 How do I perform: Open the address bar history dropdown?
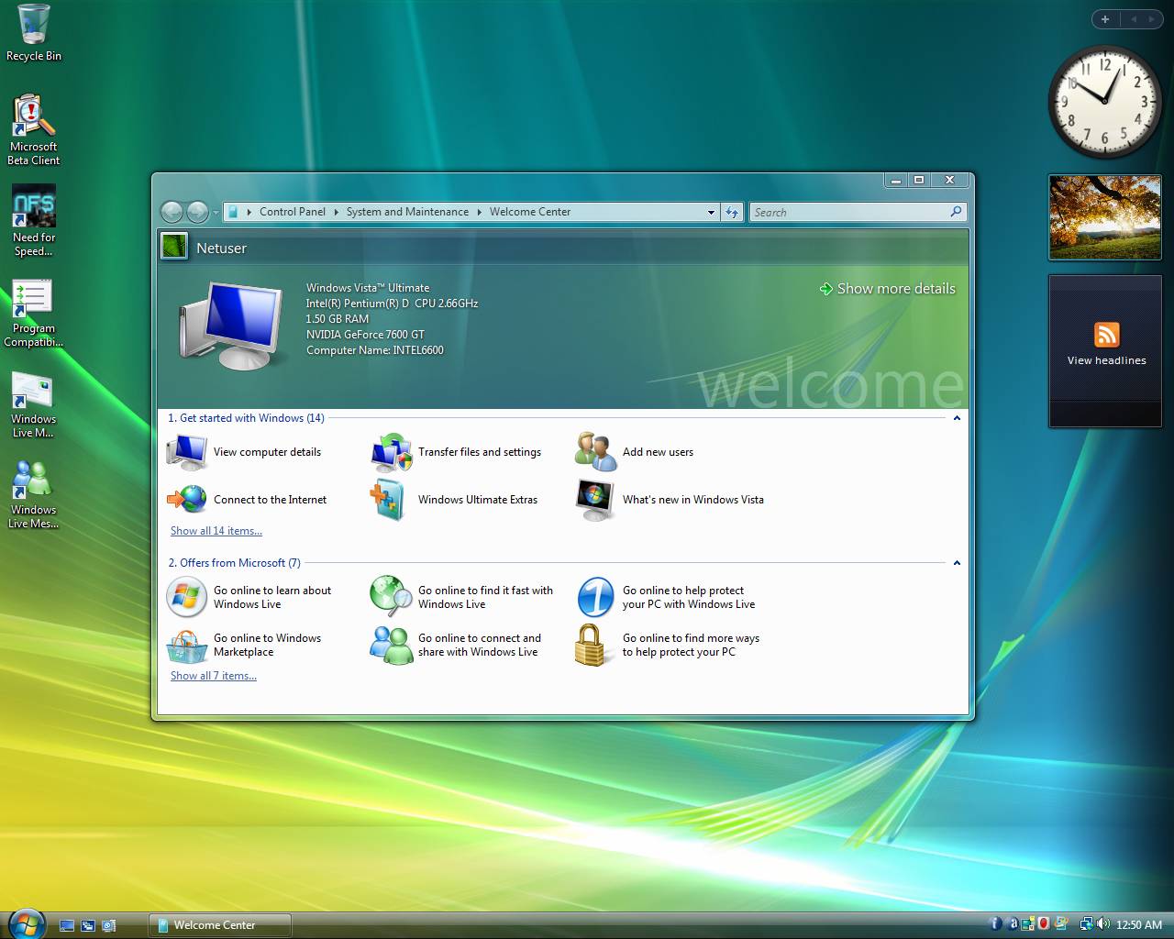point(711,212)
